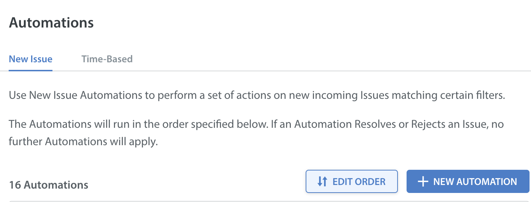Create a new automation with New Automation button
Viewport: 531px width, 202px height.
(468, 181)
